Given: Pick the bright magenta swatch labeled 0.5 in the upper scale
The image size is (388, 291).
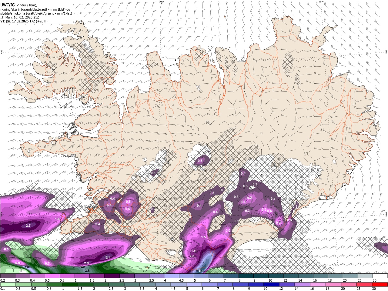Looking at the screenshot, I should pyautogui.click(x=52, y=276).
